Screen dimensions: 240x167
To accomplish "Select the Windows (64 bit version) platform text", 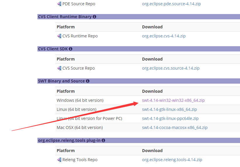I will click(x=80, y=100).
